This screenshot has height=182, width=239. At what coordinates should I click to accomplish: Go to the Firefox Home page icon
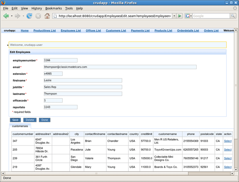pyautogui.click(x=47, y=16)
